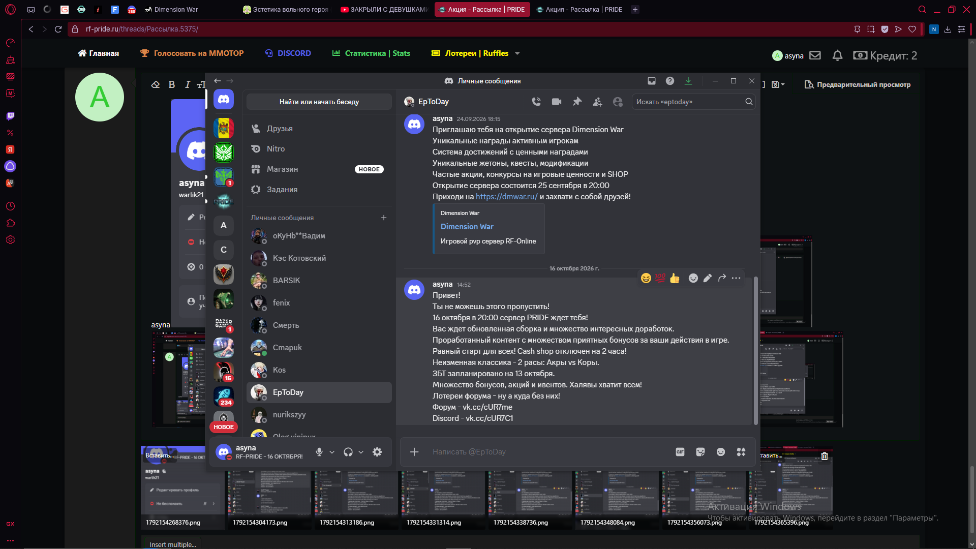Open the https://dmwar.ru/ link in chat

tap(506, 197)
